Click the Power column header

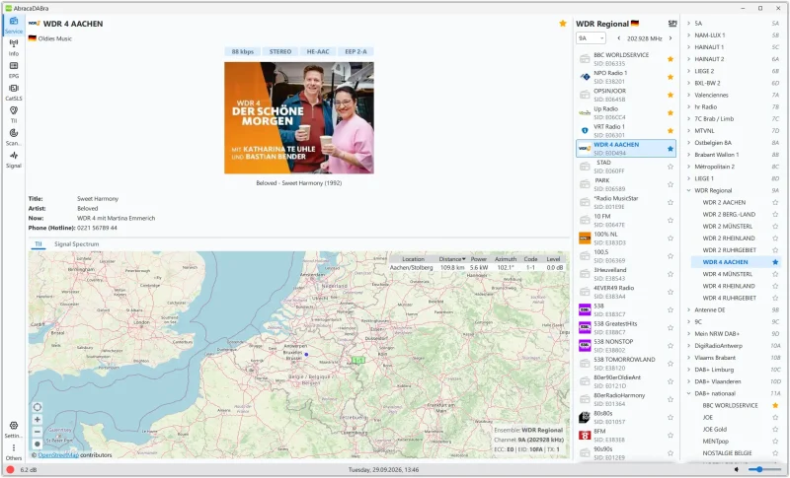coord(479,259)
